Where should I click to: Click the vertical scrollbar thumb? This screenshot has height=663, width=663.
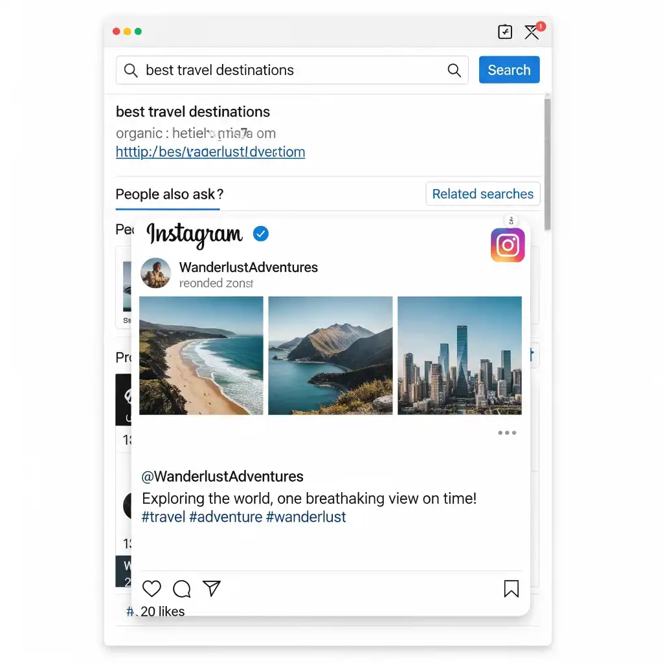click(x=548, y=164)
